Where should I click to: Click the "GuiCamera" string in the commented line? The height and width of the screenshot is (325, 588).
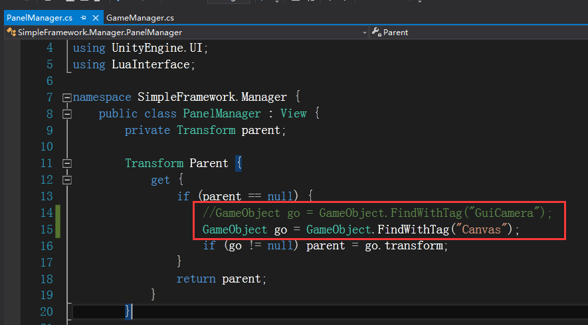click(504, 213)
